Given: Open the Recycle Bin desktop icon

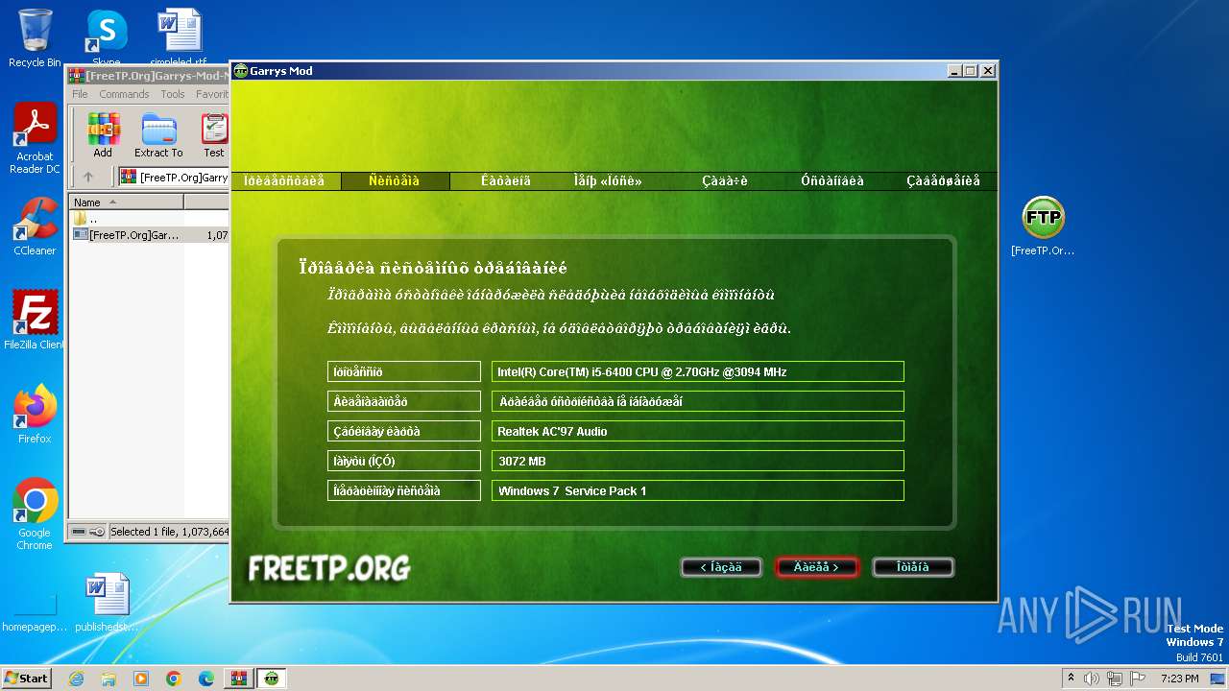Looking at the screenshot, I should click(35, 38).
